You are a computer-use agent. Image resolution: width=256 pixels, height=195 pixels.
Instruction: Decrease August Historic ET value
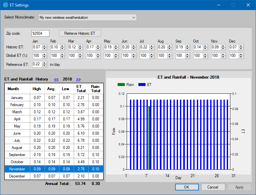coord(170,49)
